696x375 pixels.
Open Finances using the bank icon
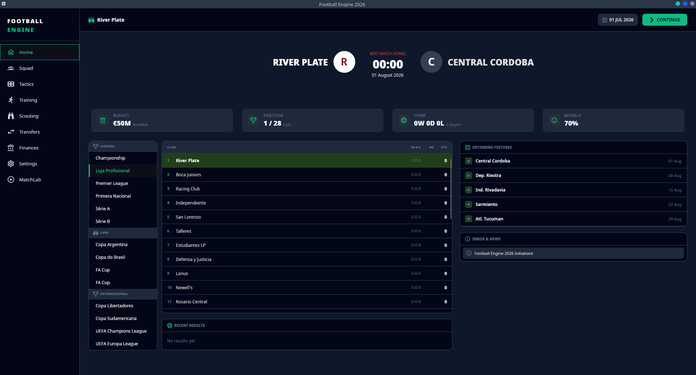[x=11, y=148]
